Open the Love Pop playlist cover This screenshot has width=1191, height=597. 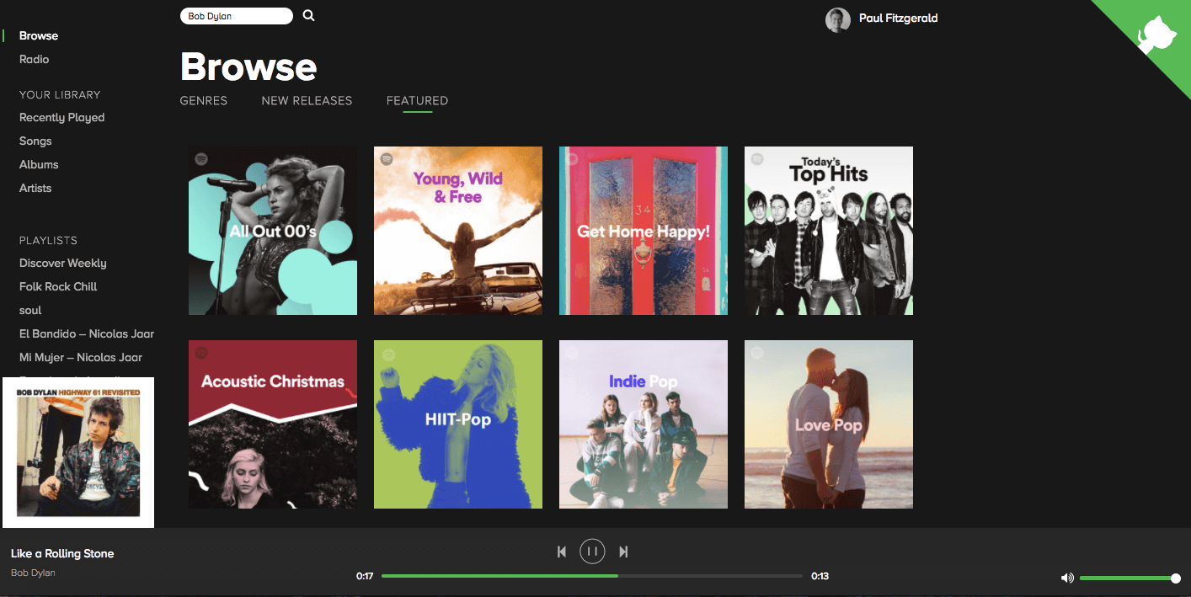tap(829, 424)
